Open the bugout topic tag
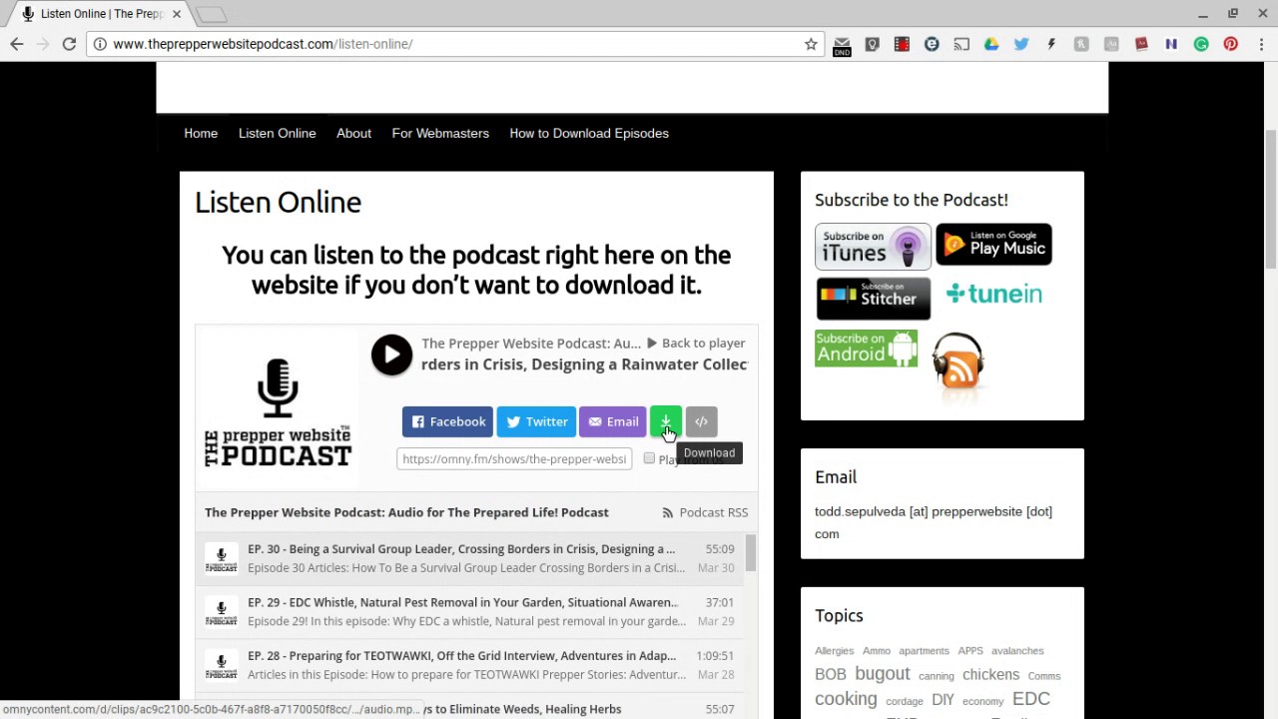The width and height of the screenshot is (1278, 719). coord(883,673)
